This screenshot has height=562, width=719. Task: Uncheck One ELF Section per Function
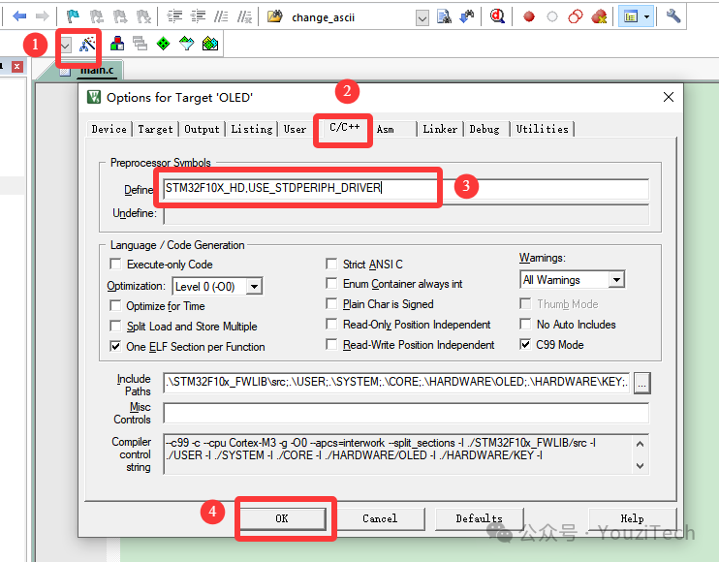tap(115, 346)
